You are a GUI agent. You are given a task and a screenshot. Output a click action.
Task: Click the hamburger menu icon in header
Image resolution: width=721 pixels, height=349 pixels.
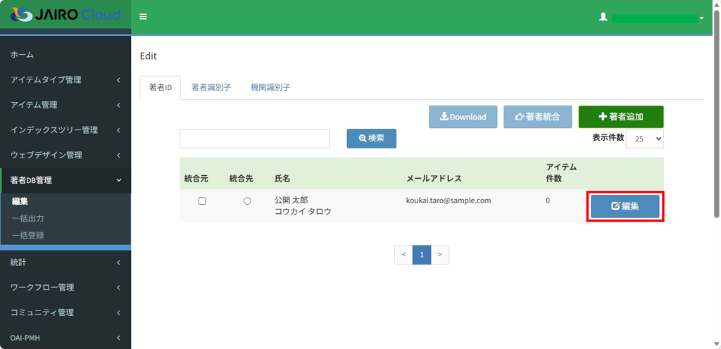click(x=143, y=17)
